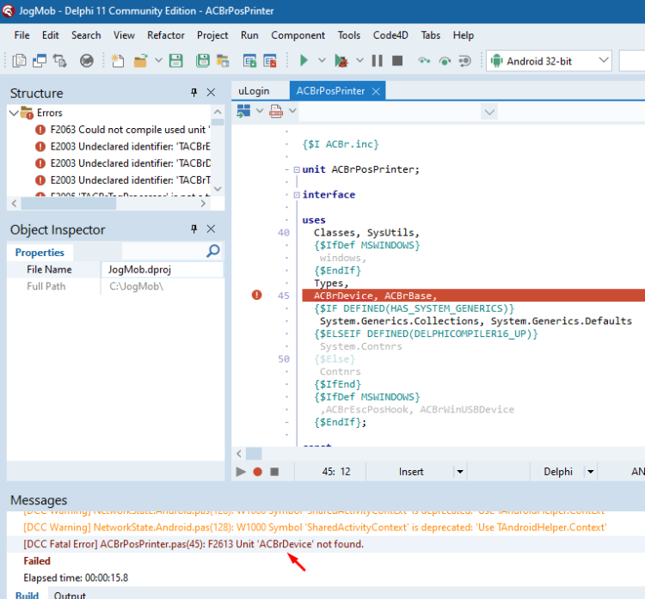
Task: Open the Android 32-bit platform dropdown
Action: click(x=549, y=61)
